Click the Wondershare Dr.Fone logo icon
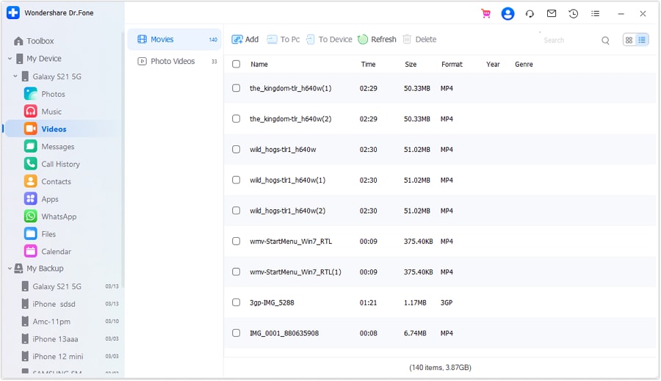Screen dimensions: 661x381 point(13,12)
